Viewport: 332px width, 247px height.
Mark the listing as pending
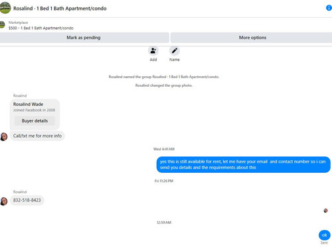coord(84,38)
